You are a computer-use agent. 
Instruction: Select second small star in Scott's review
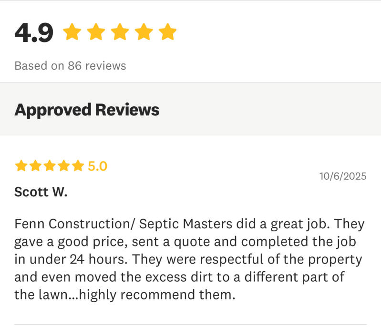[35, 166]
